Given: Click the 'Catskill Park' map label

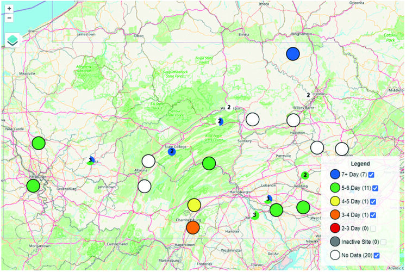Looking at the screenshot, I should point(390,38).
